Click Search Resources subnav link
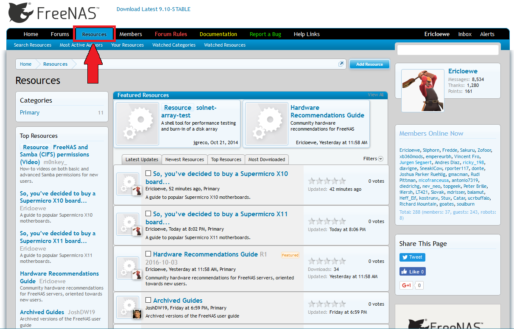514x329 pixels. (x=33, y=45)
